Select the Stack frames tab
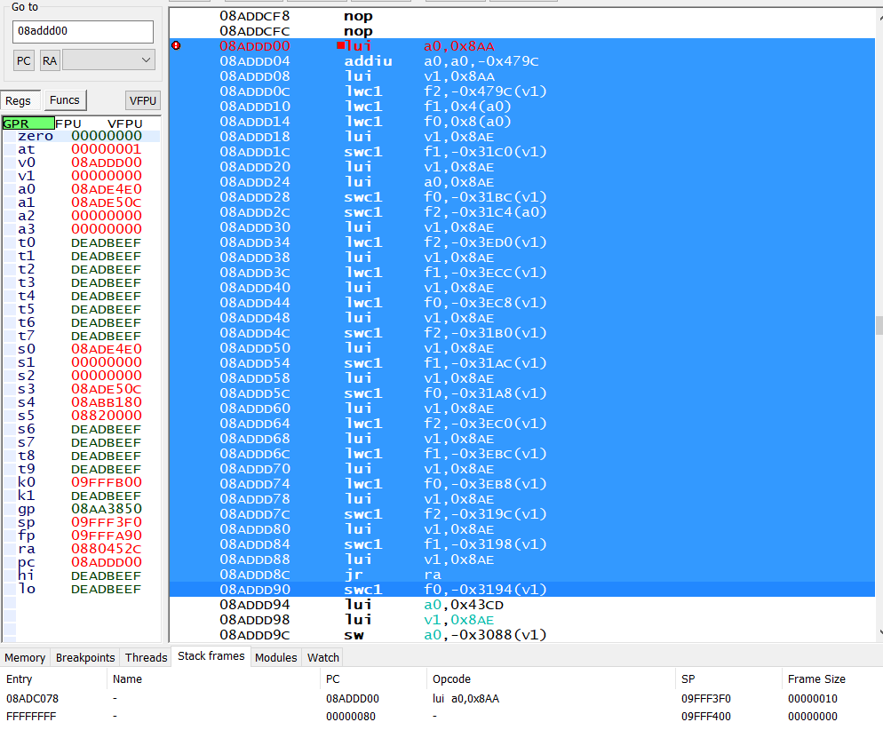883x738 pixels. coord(210,657)
